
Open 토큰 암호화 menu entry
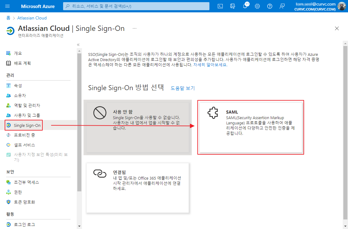pos(24,202)
